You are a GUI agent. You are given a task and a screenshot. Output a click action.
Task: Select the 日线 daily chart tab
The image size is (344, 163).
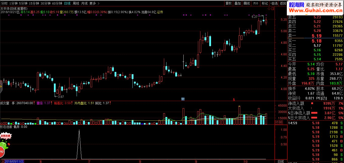(x=67, y=3)
